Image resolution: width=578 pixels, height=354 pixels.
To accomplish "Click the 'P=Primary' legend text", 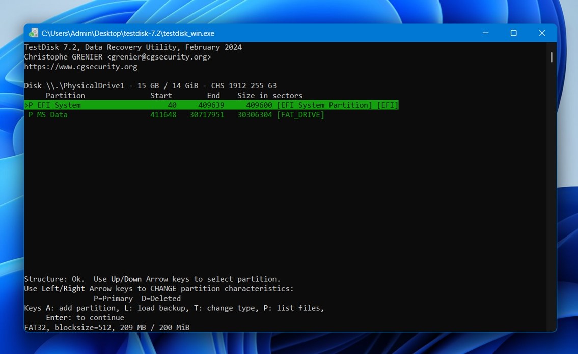I will tap(113, 298).
